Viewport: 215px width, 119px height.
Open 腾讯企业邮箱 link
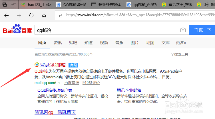click(x=129, y=90)
